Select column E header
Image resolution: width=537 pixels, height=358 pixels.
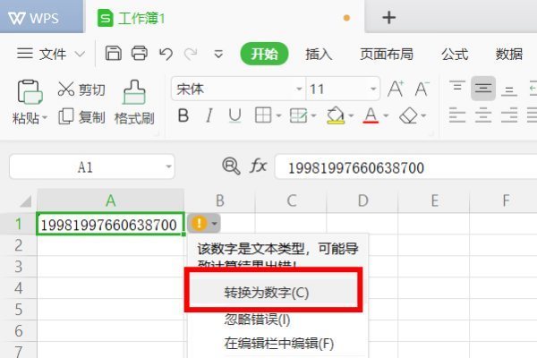click(434, 200)
